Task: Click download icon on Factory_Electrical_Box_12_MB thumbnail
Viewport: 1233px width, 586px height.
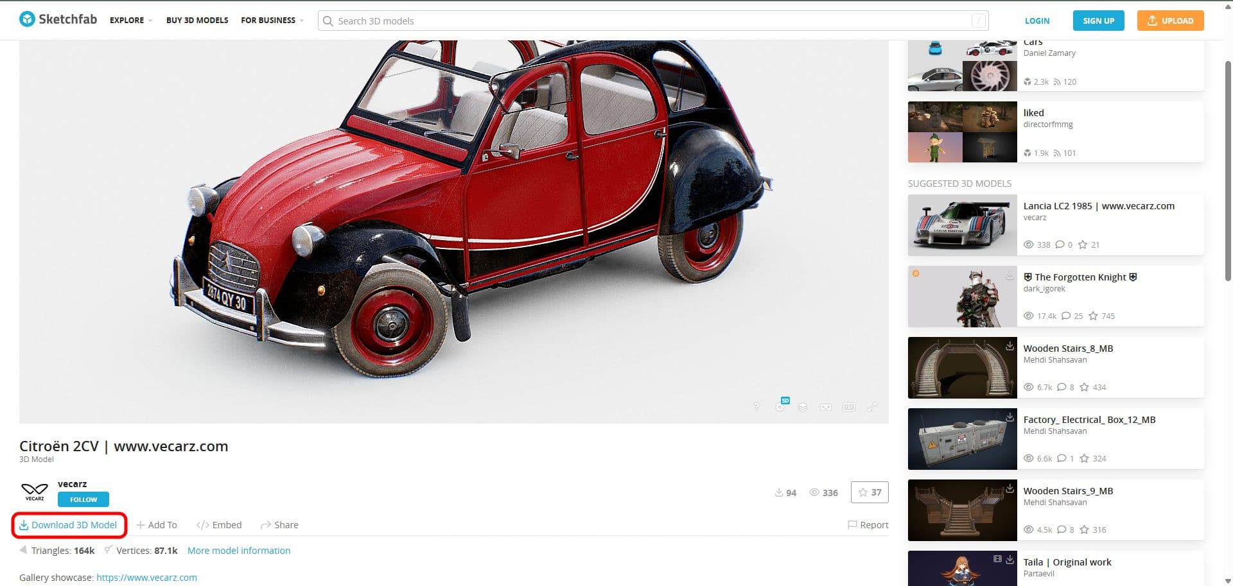Action: pyautogui.click(x=1010, y=417)
